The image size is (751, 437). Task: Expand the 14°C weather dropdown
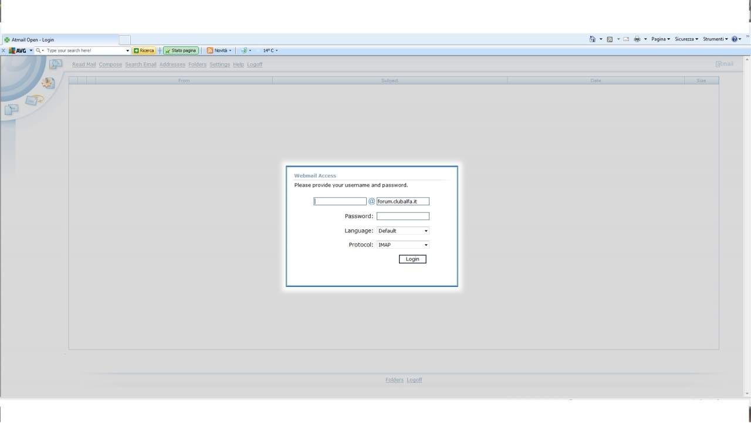tap(276, 50)
